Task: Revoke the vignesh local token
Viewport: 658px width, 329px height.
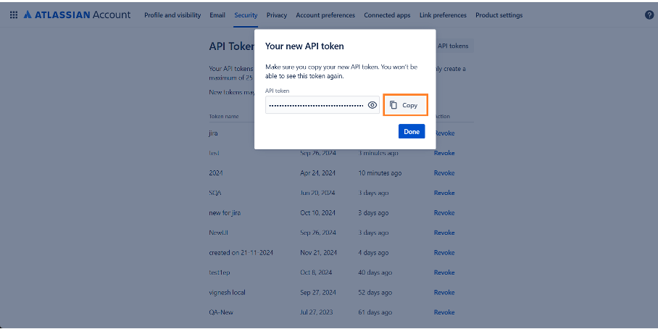Action: point(444,292)
